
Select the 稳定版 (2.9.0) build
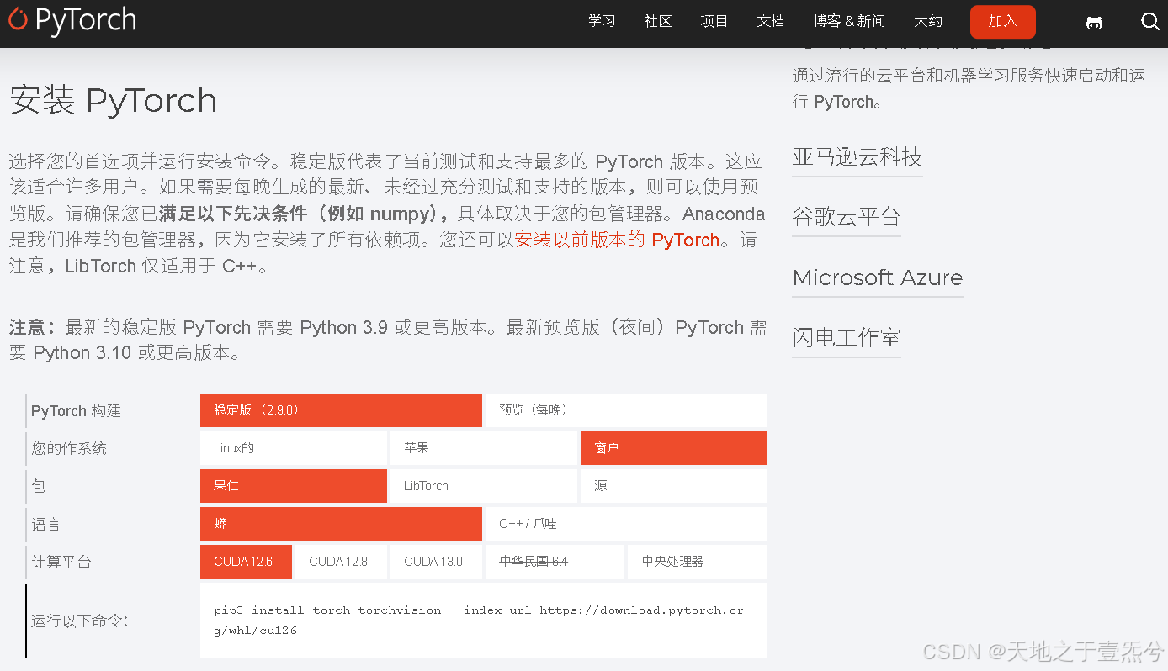pos(341,410)
